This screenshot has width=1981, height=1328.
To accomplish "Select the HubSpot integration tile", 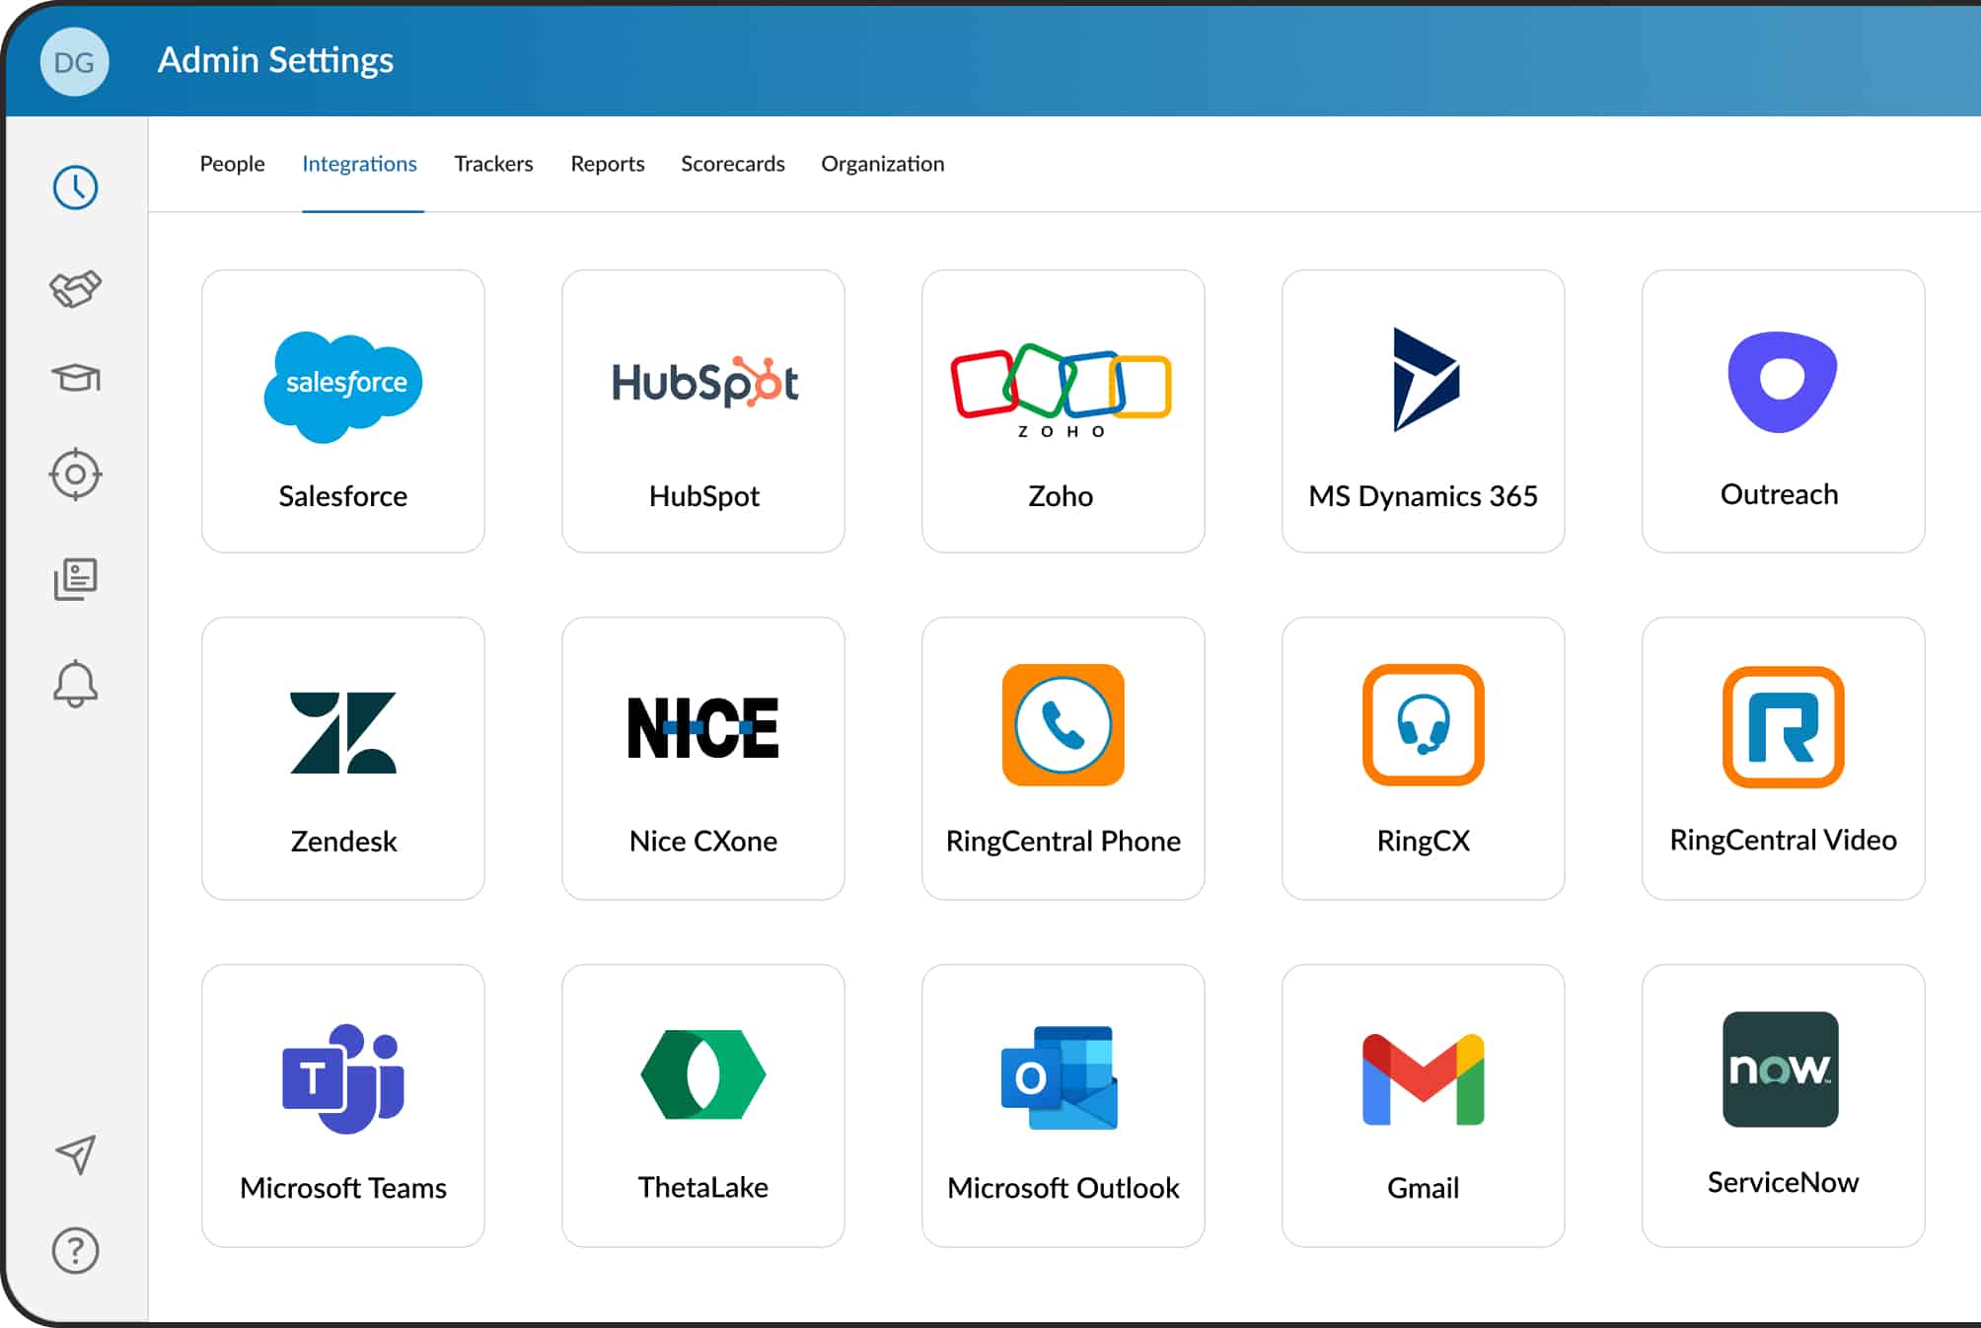I will click(702, 411).
